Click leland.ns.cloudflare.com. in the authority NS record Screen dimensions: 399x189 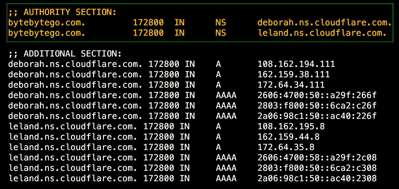click(x=322, y=33)
